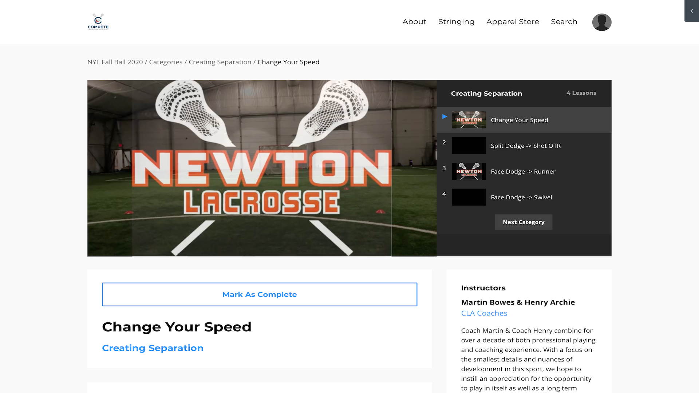Viewport: 699px width, 393px height.
Task: Click the Mark As Complete button
Action: click(259, 294)
